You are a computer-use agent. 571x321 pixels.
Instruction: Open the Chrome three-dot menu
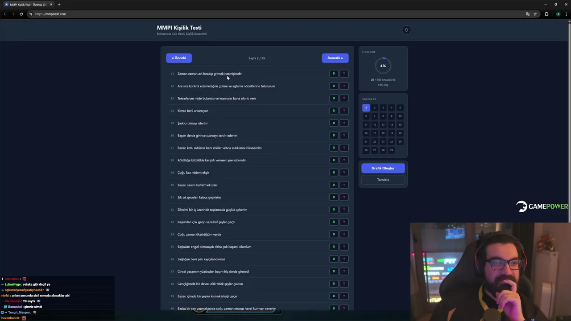click(567, 14)
